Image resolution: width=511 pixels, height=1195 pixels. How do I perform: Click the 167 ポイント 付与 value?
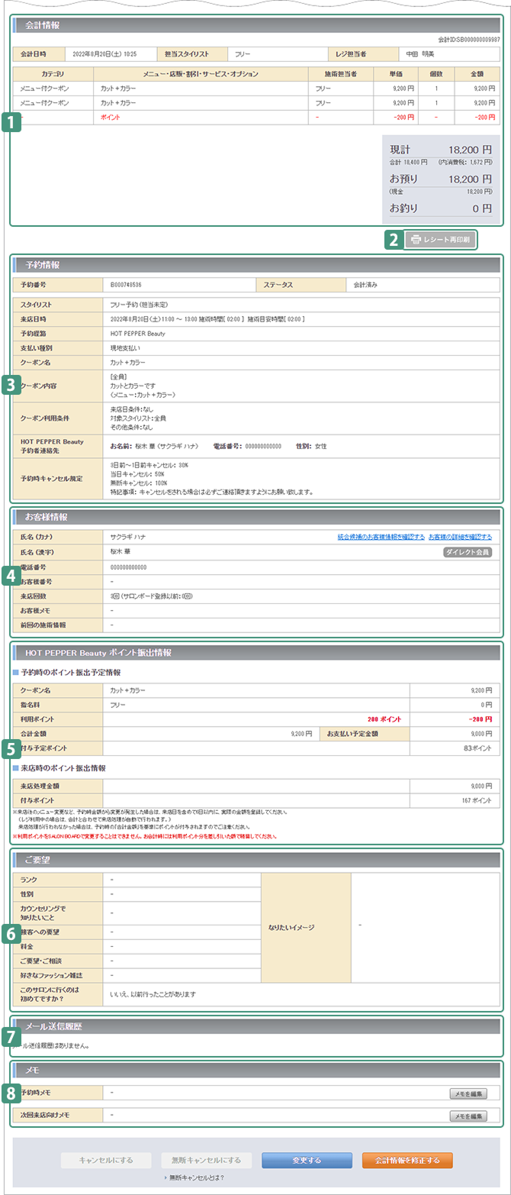tap(477, 799)
